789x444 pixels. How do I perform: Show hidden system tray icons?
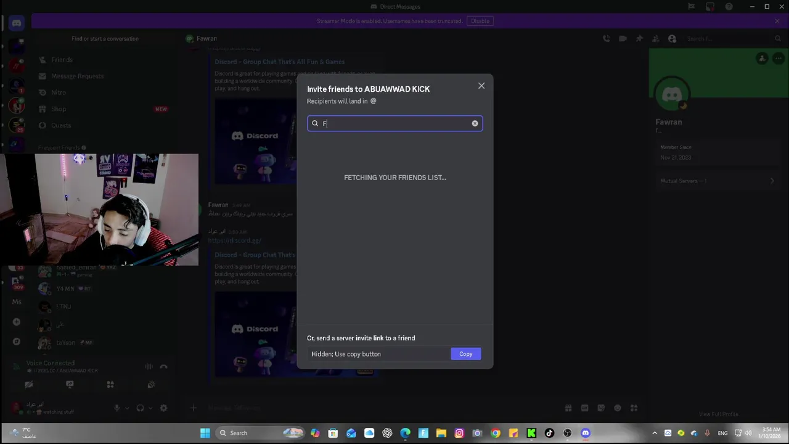[655, 433]
